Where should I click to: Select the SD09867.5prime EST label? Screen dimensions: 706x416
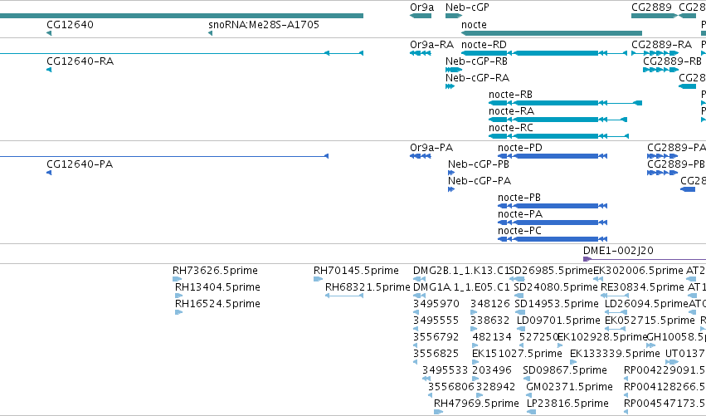tap(565, 371)
